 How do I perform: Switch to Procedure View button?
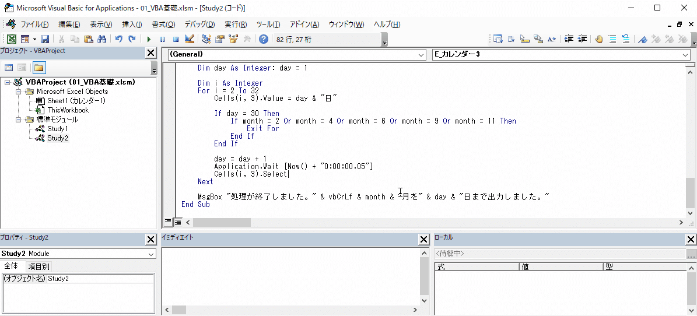click(x=168, y=222)
